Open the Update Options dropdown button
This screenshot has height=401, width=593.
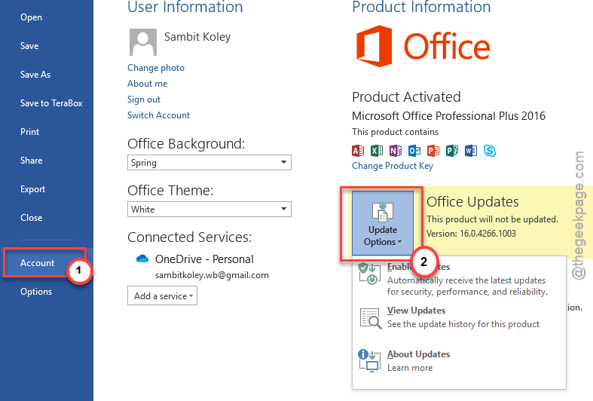[x=383, y=223]
